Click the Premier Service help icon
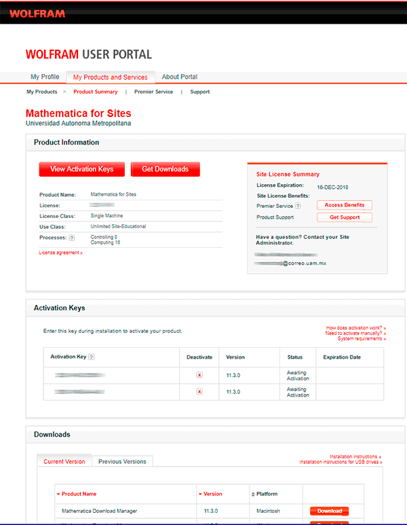The image size is (407, 525). coord(298,206)
